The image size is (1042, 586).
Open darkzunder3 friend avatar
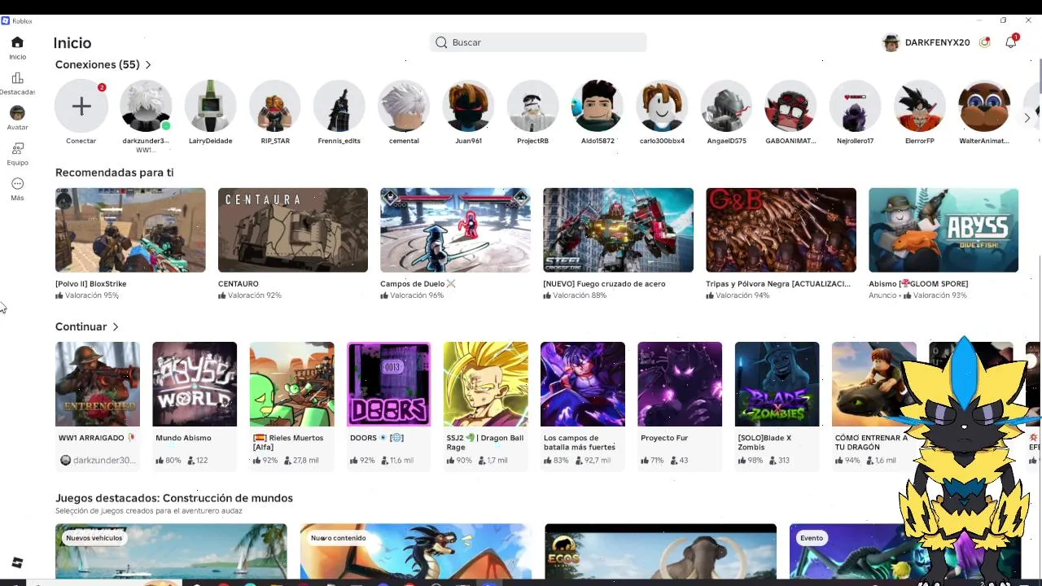(146, 106)
